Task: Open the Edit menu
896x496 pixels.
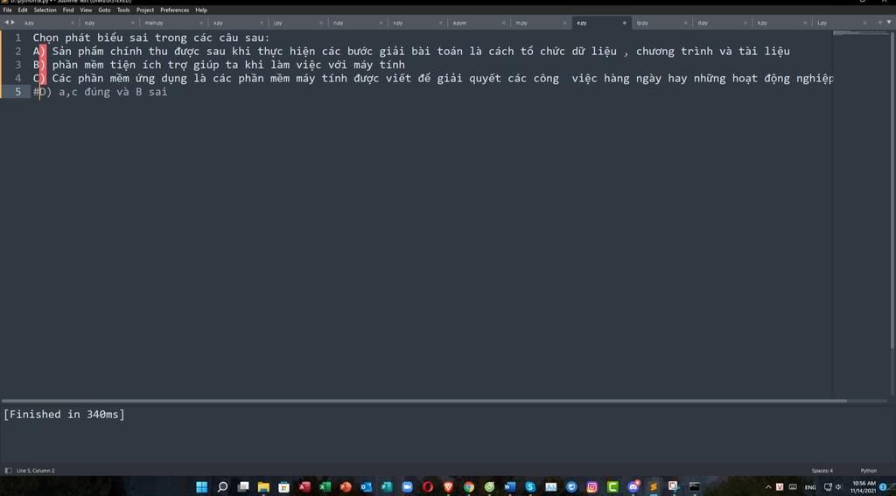Action: click(23, 10)
